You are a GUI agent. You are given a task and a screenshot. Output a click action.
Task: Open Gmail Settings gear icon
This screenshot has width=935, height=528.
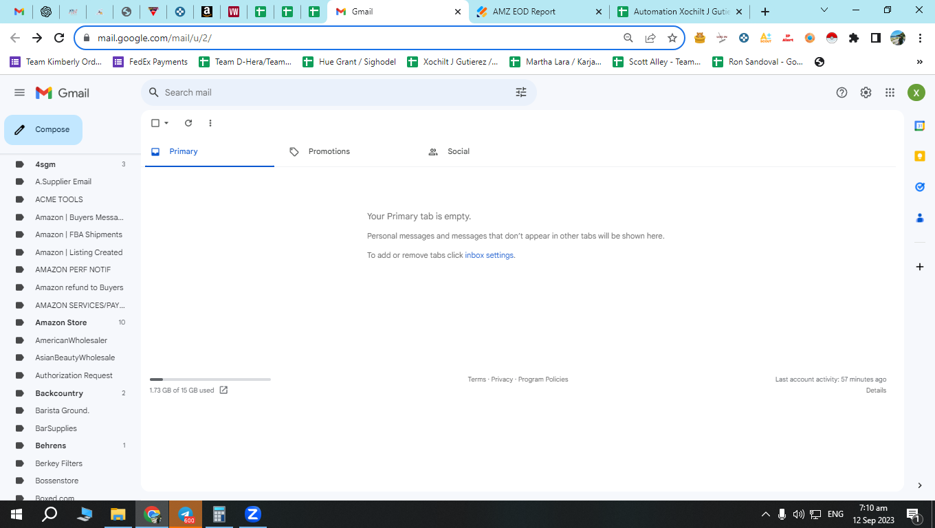pyautogui.click(x=866, y=93)
